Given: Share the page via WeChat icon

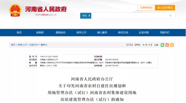Looking at the screenshot, I should [162, 45].
